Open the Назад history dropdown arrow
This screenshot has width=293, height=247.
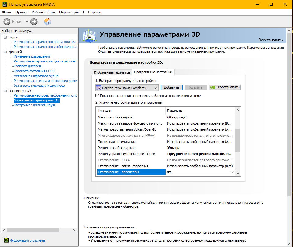point(27,22)
